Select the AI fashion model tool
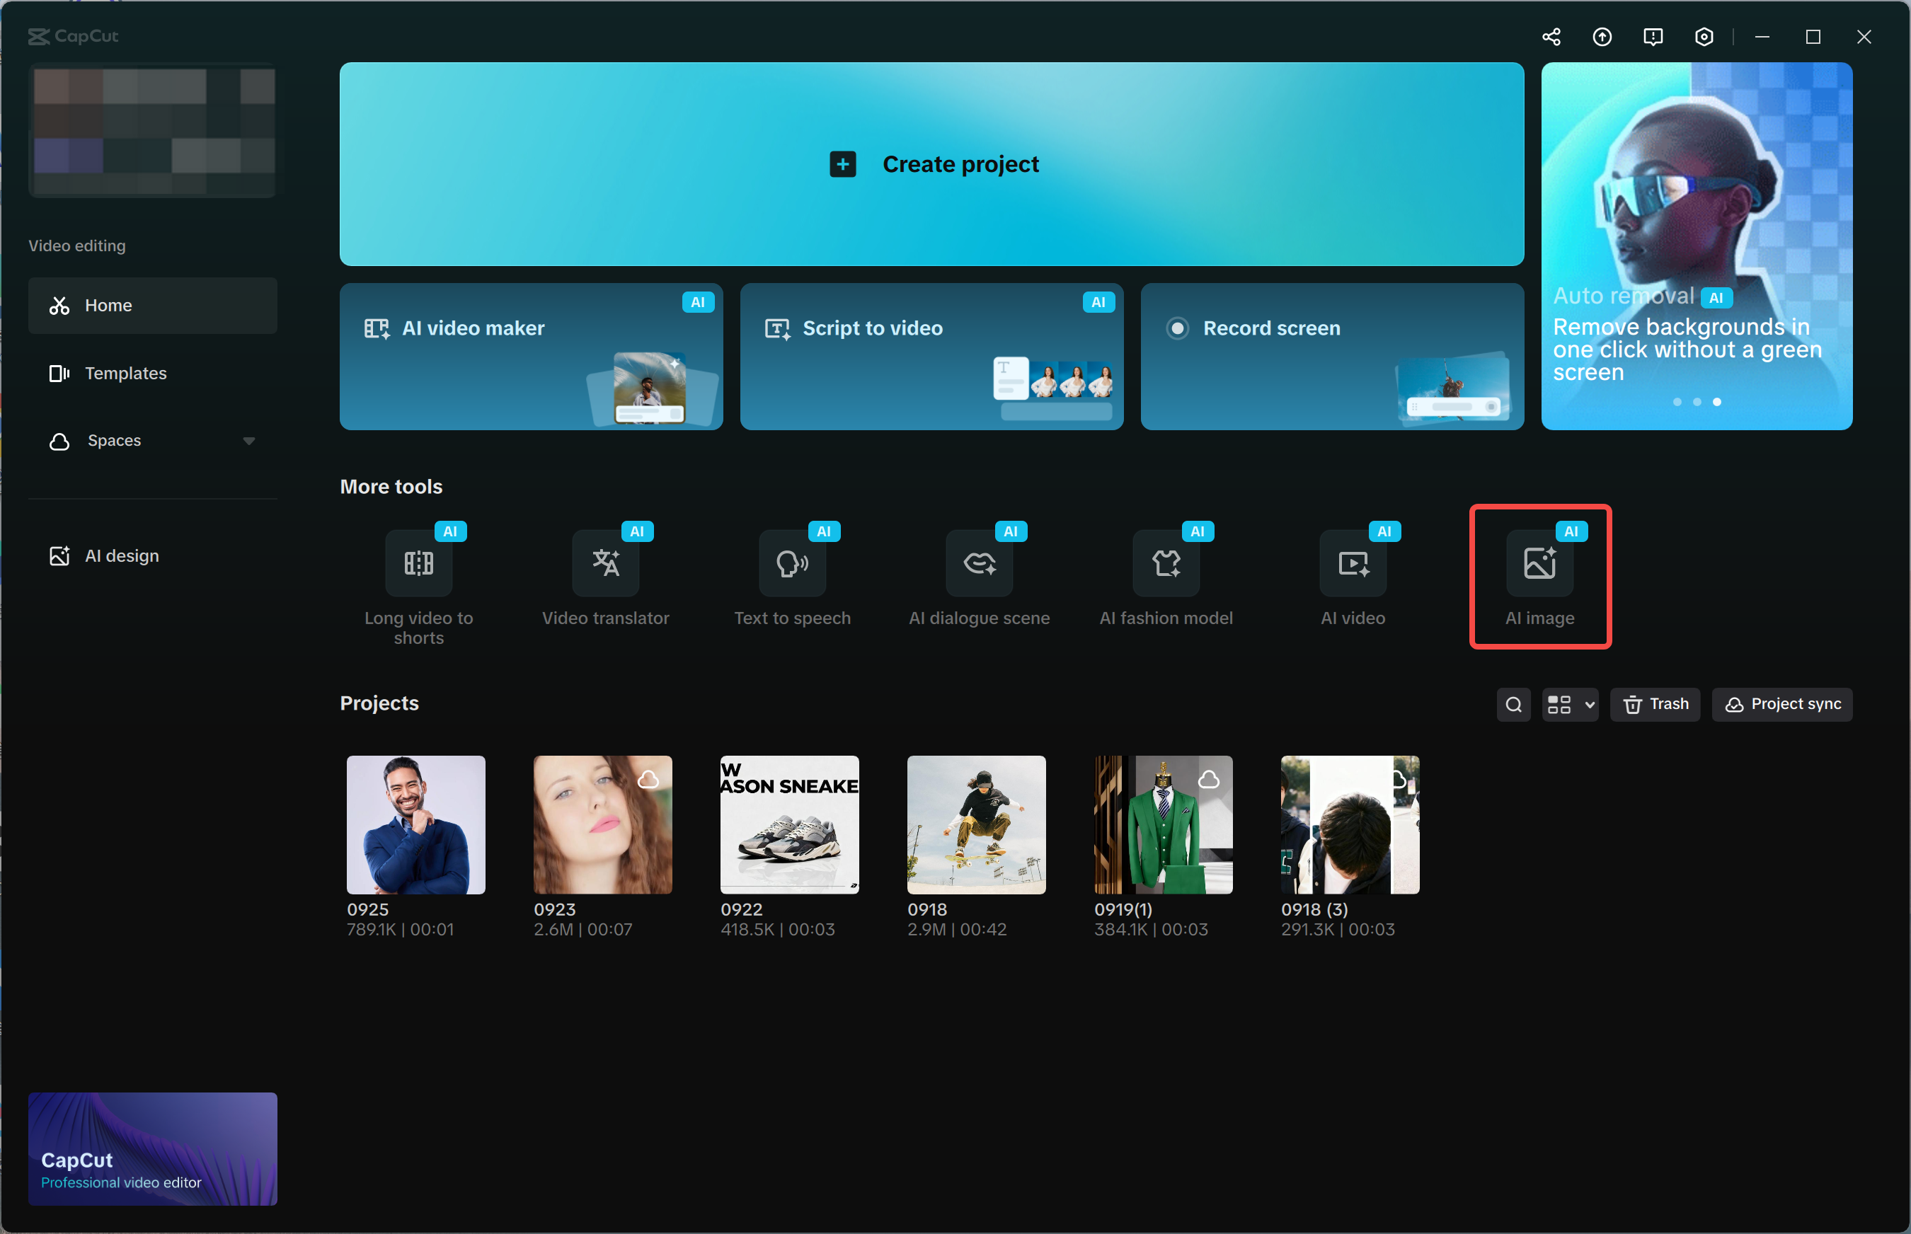The width and height of the screenshot is (1911, 1234). click(x=1166, y=563)
